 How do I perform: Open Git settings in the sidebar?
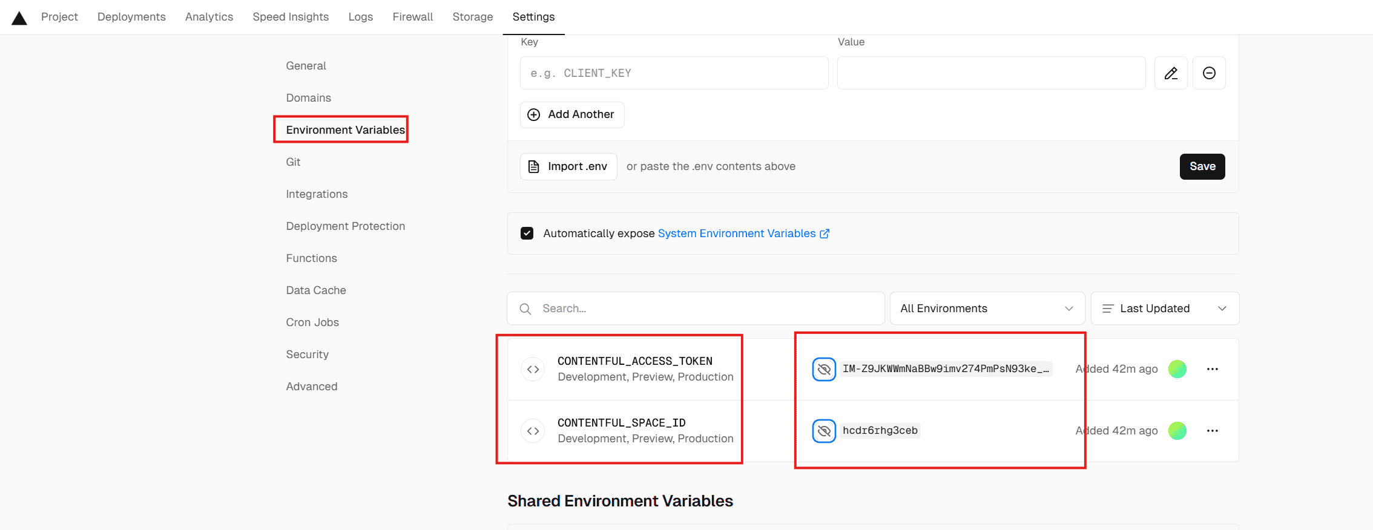(x=293, y=162)
